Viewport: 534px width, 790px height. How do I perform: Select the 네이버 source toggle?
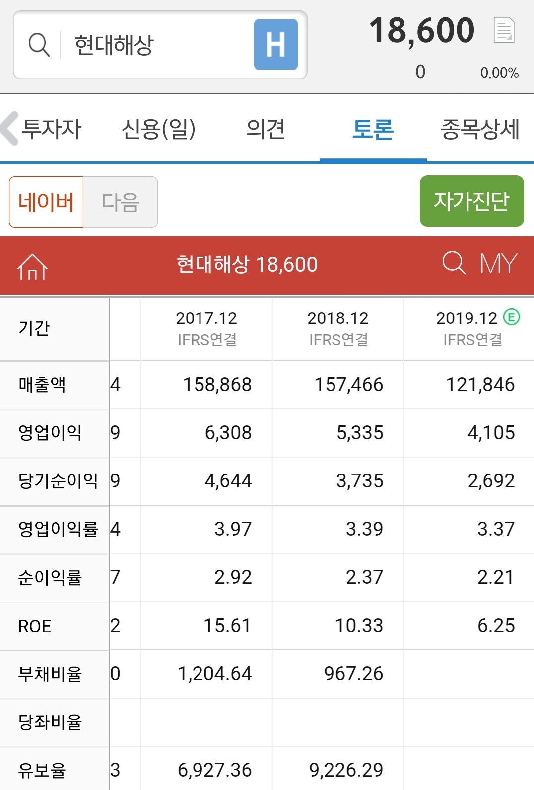[46, 202]
